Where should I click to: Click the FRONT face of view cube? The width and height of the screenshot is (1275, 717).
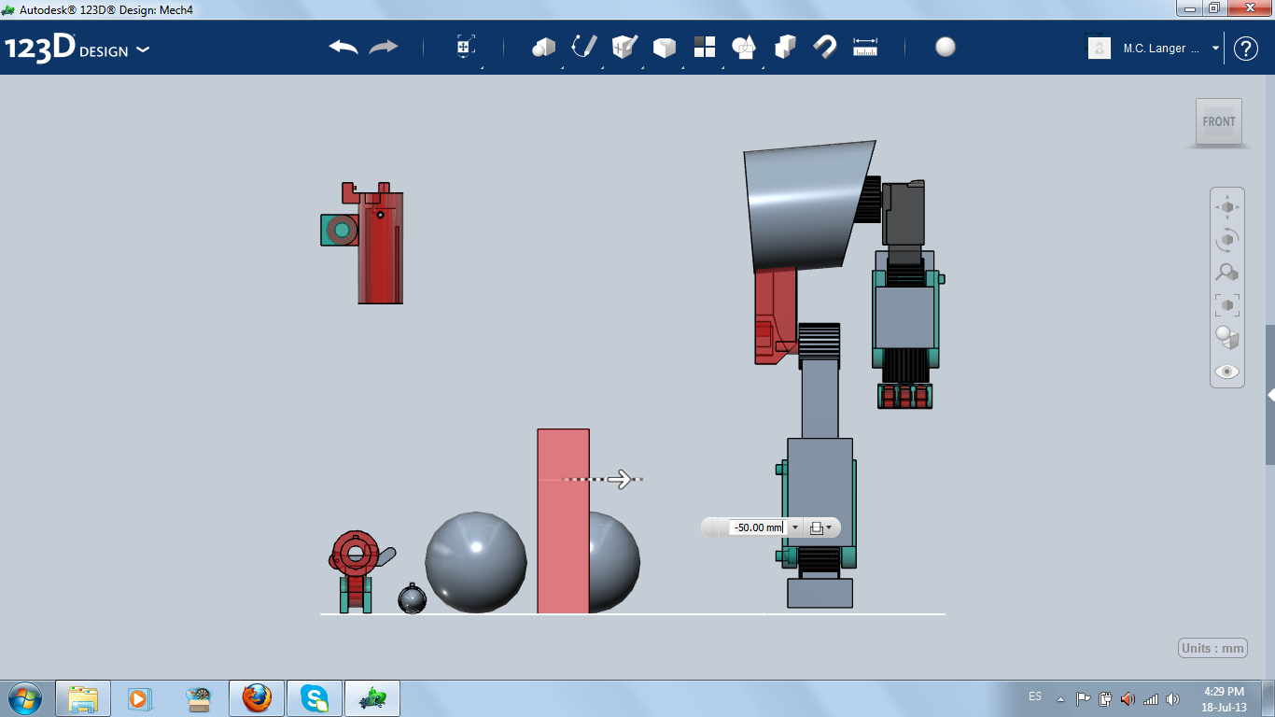click(1219, 121)
